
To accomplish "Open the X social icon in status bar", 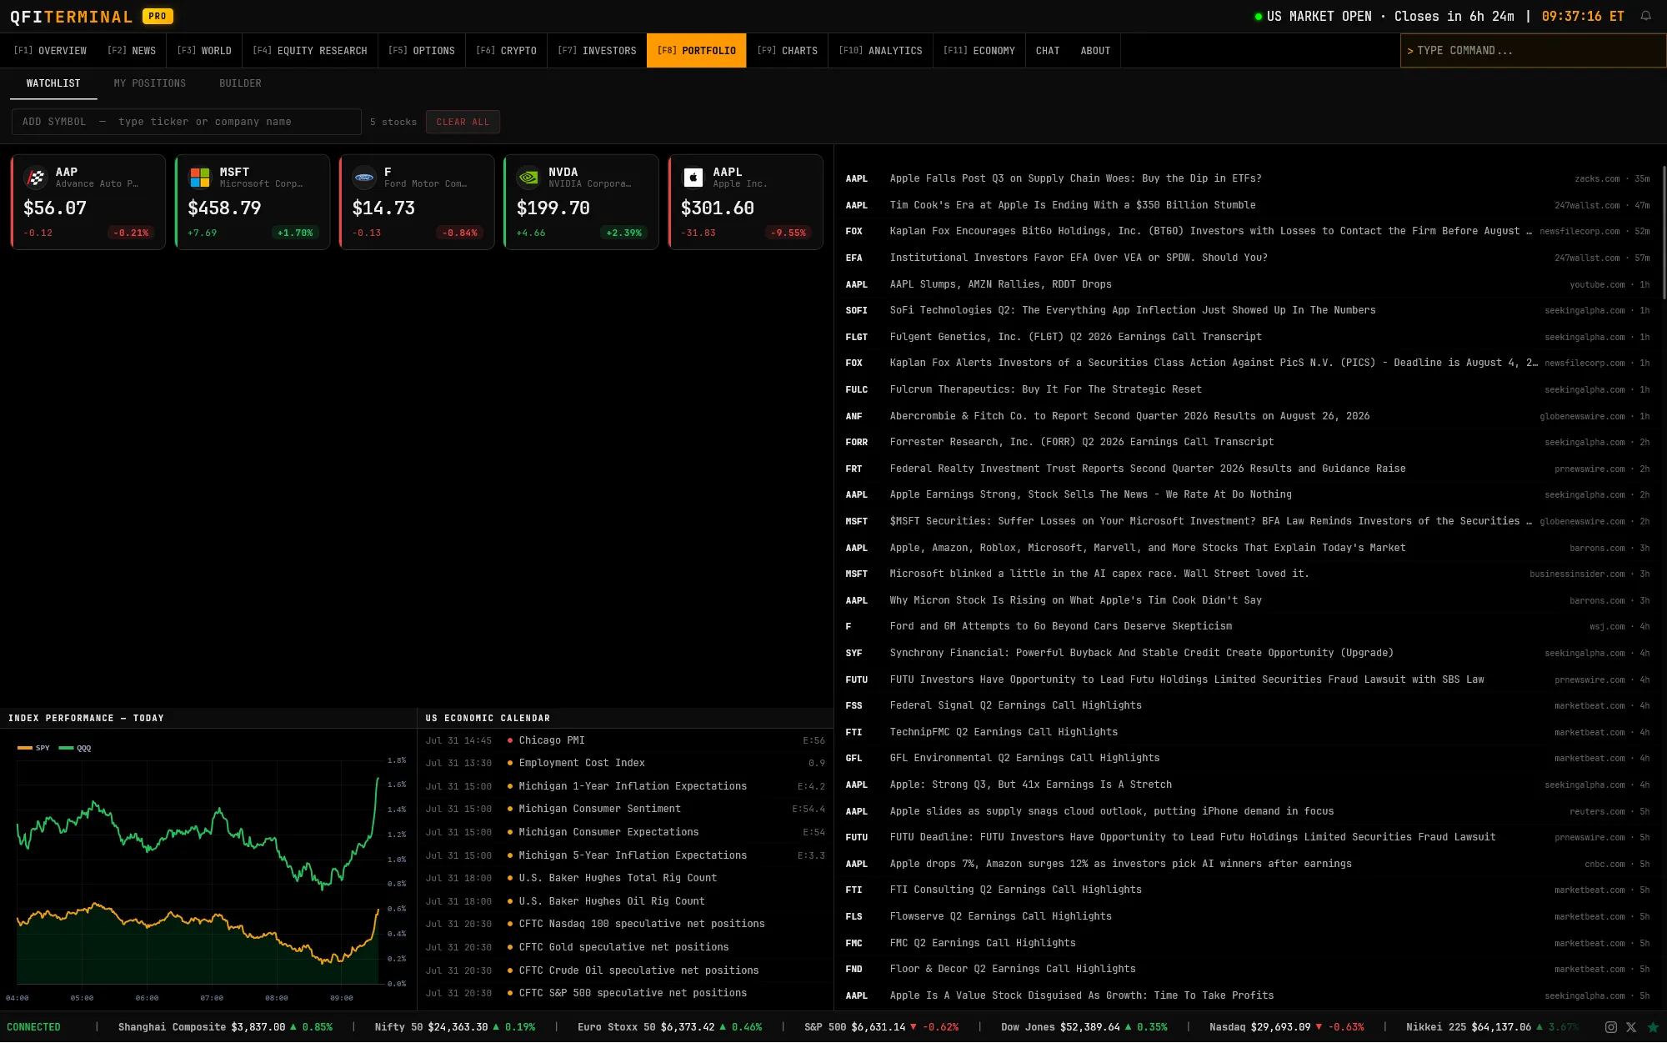I will 1631,1027.
